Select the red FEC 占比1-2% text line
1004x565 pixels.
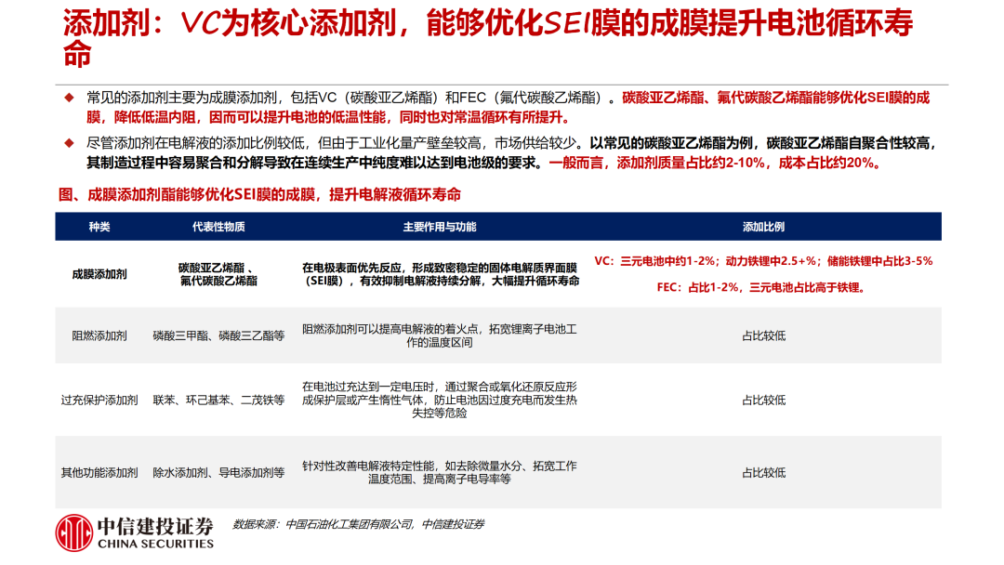coord(762,287)
